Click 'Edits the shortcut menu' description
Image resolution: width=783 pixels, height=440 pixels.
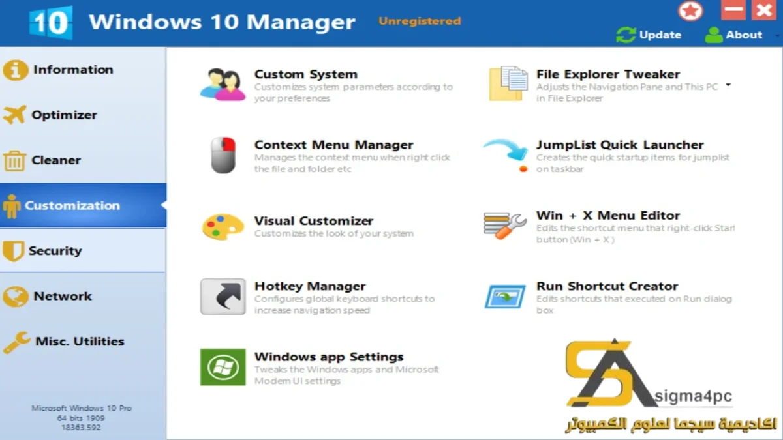(x=635, y=234)
